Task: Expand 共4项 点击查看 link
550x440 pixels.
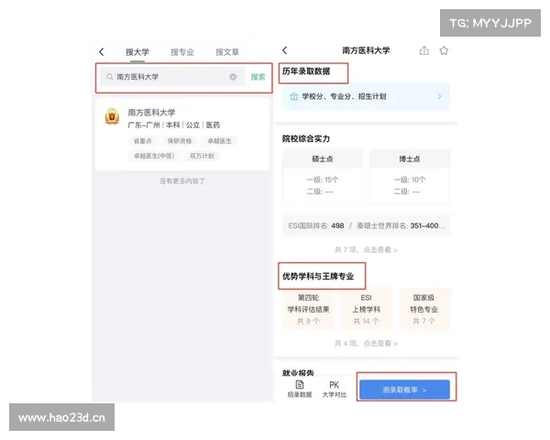Action: coord(366,343)
